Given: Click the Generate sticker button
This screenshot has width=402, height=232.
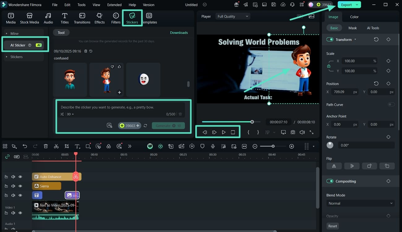Looking at the screenshot, I should click(x=168, y=126).
